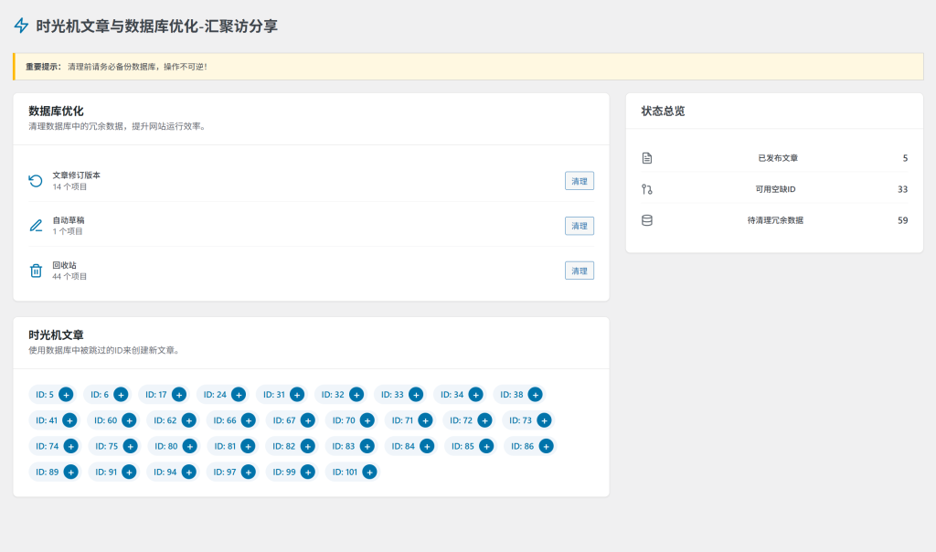Click the plus icon for ID: 17
The image size is (936, 552).
pos(179,395)
